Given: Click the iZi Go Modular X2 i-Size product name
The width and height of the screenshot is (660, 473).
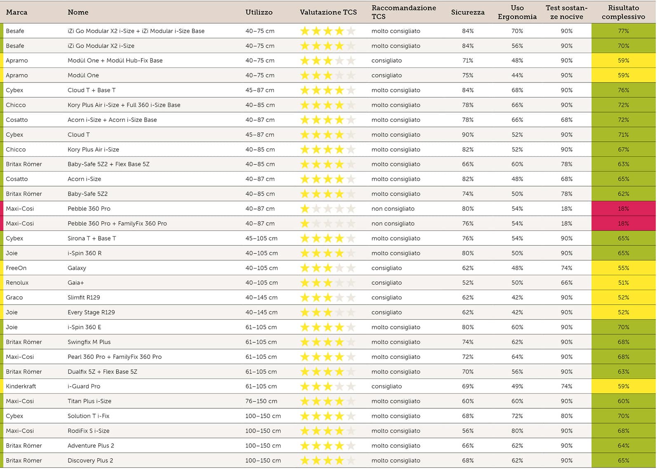Looking at the screenshot, I should pyautogui.click(x=101, y=46).
